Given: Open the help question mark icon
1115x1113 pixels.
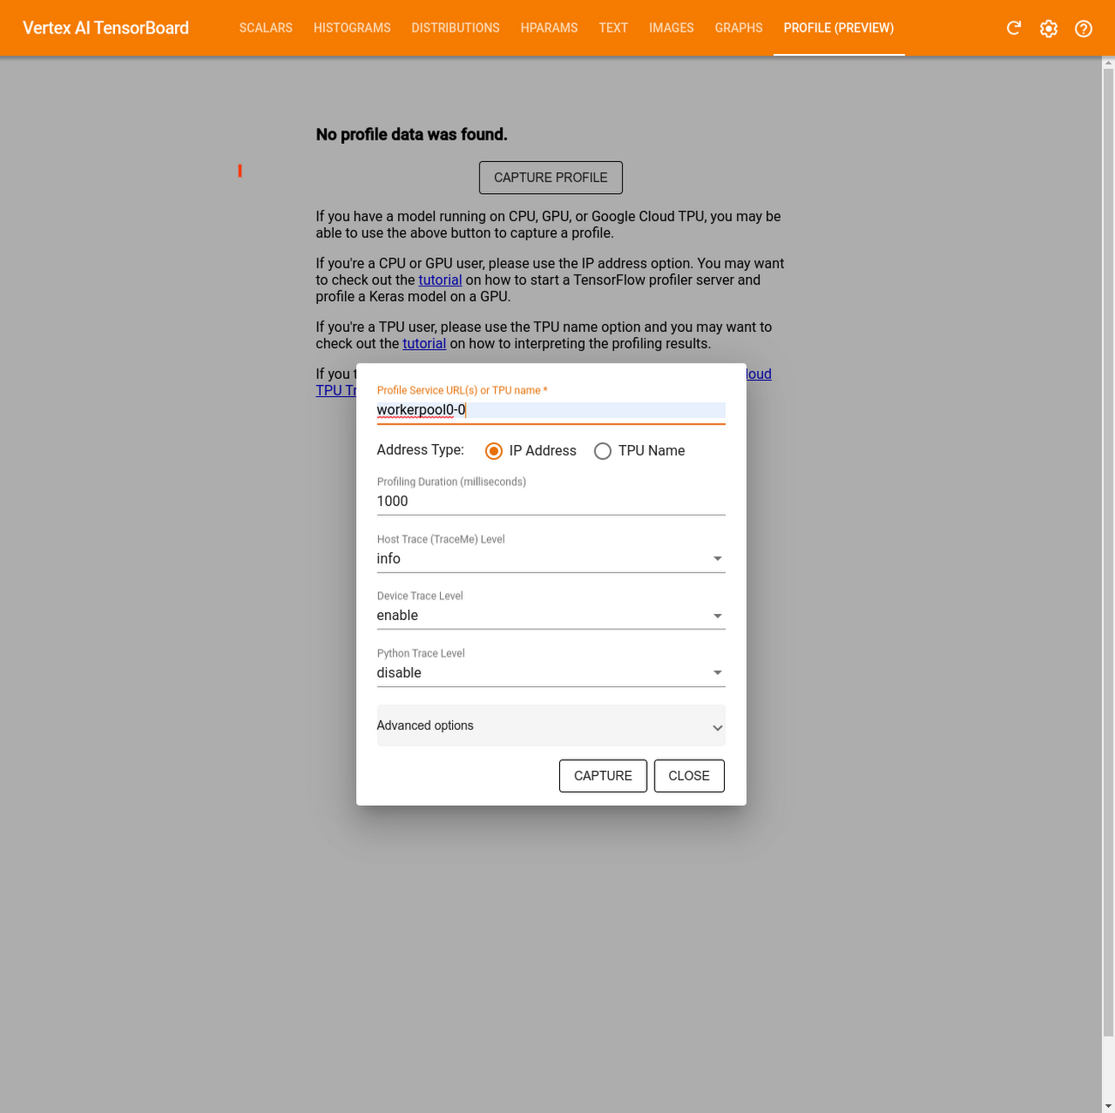Looking at the screenshot, I should click(1084, 28).
